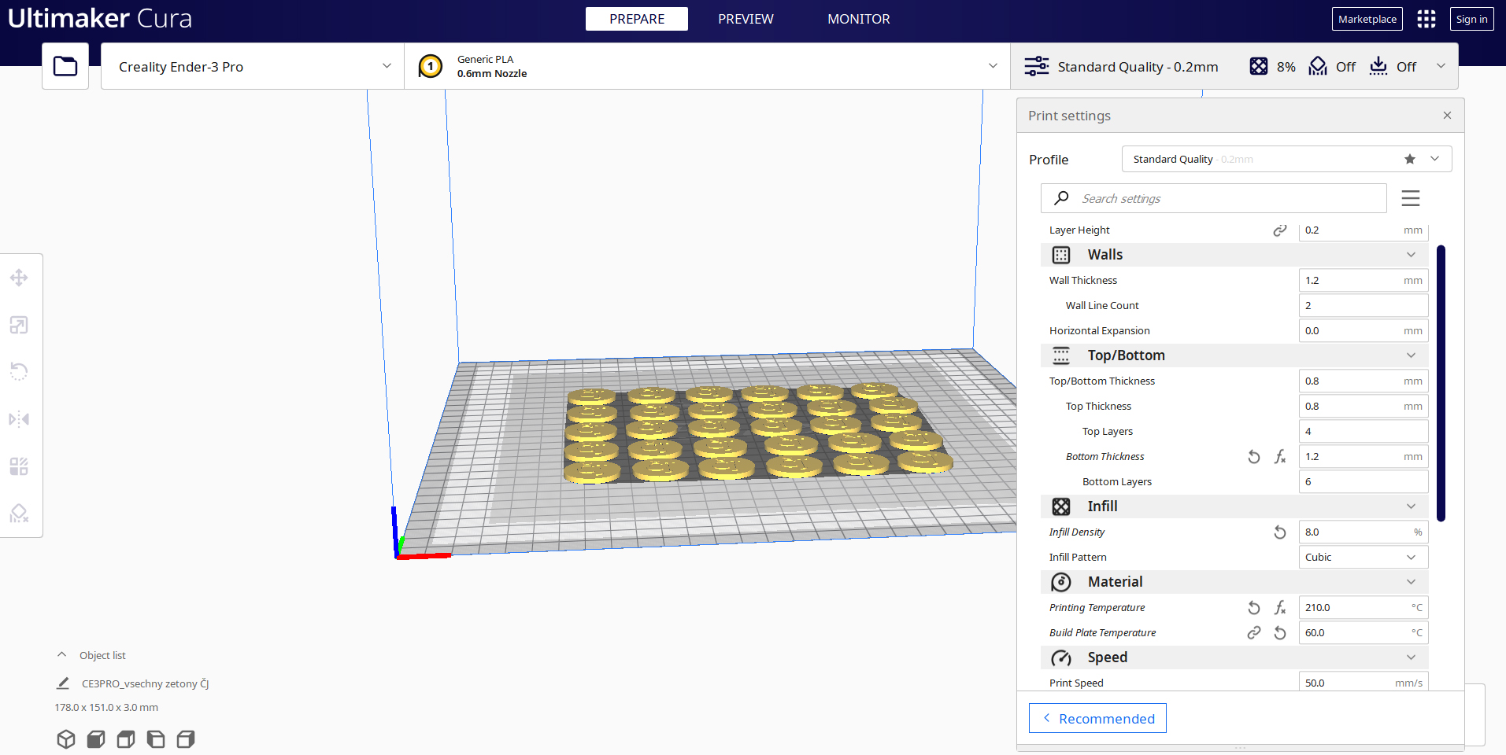This screenshot has width=1506, height=755.
Task: Open the Creality Ender-3 Pro printer dropdown
Action: coord(253,67)
